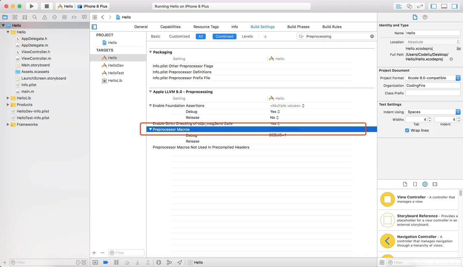Clear the Preprocessing search field
This screenshot has width=463, height=267.
(x=372, y=36)
